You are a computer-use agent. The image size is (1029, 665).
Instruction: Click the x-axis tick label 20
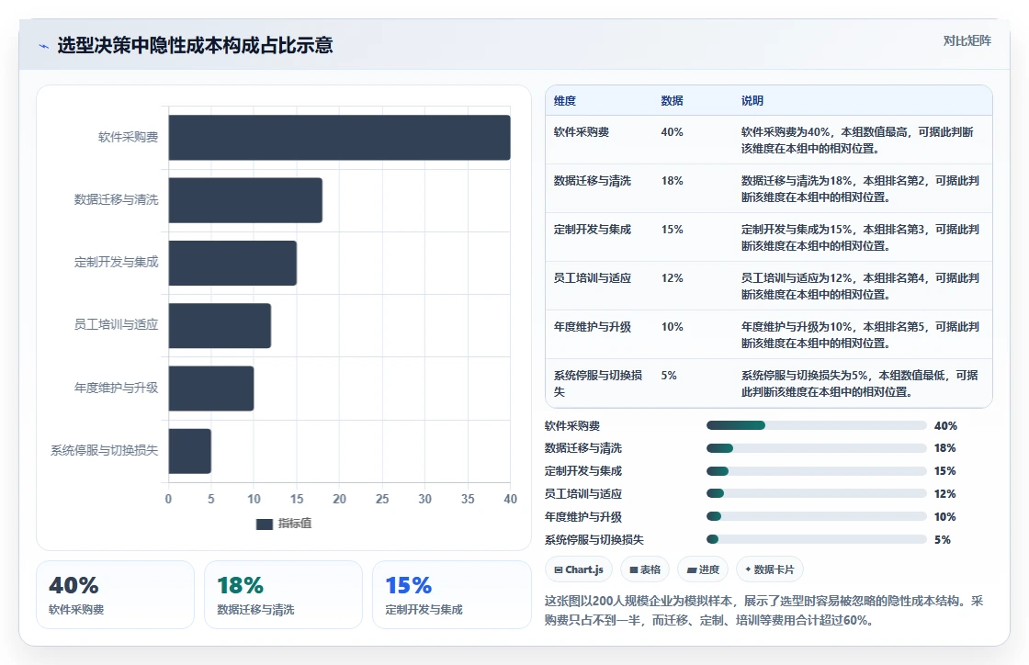339,499
